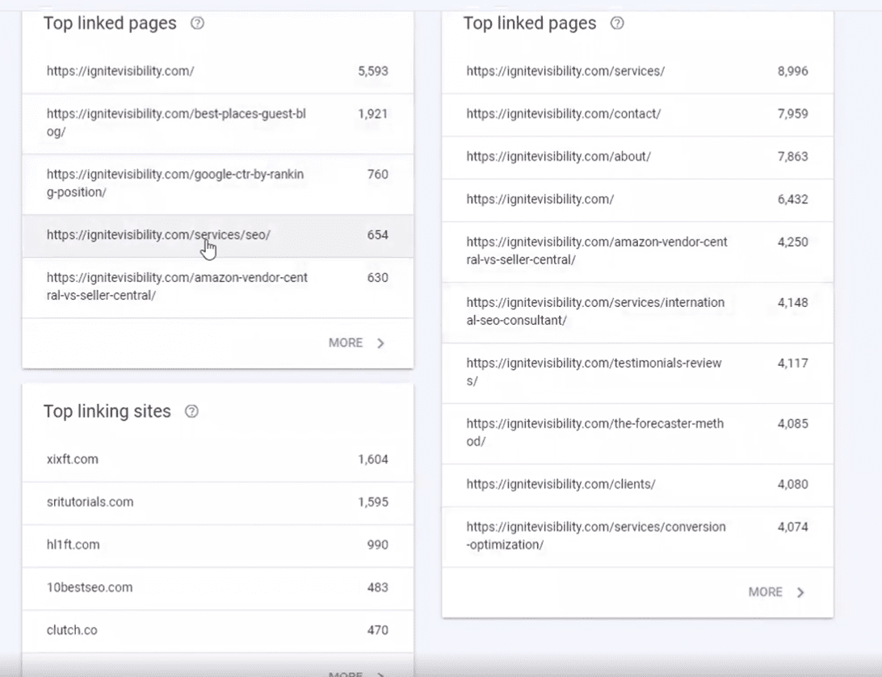This screenshot has width=882, height=677.
Task: Expand MORE arrow in left Top linked pages card
Action: point(380,343)
